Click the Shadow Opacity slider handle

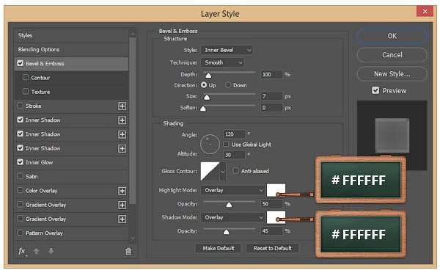(226, 232)
